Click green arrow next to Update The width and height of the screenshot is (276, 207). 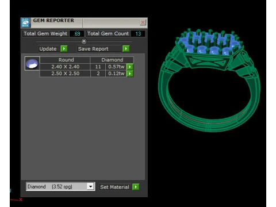(64, 49)
